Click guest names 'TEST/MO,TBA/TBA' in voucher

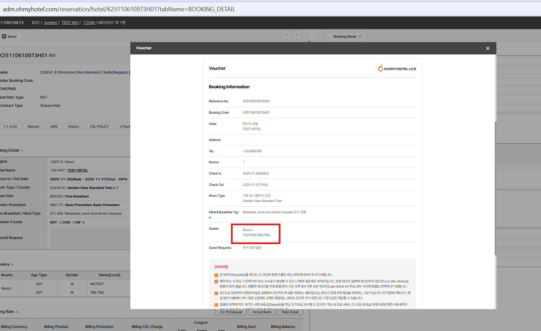pos(256,235)
